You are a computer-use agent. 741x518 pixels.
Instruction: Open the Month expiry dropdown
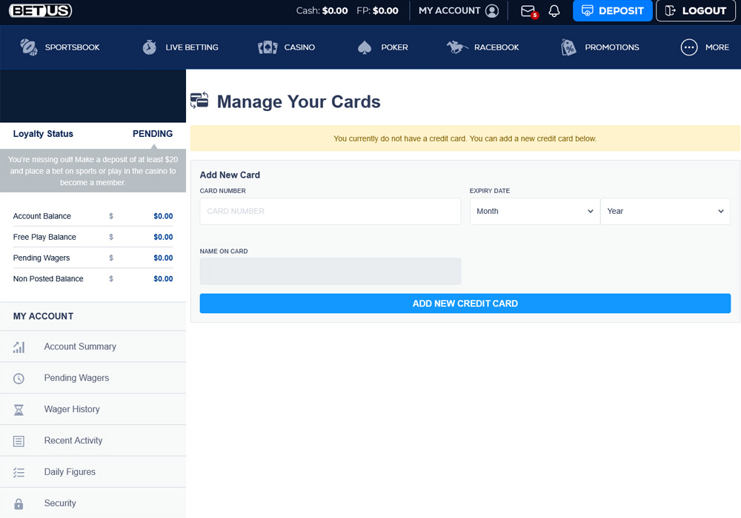pos(534,211)
